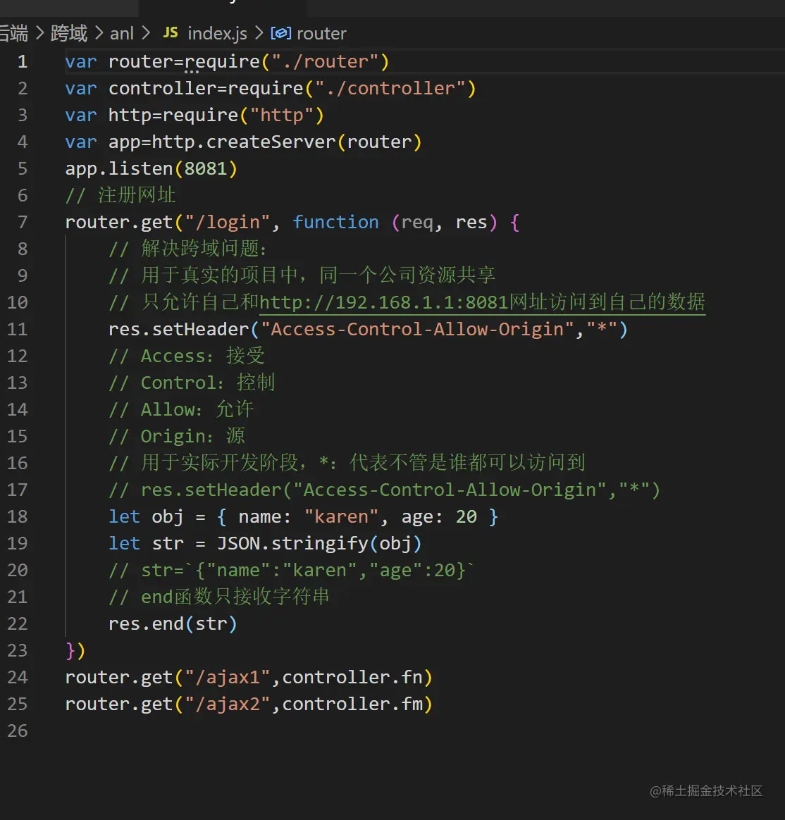Screen dimensions: 785x820
Task: Click the "http" string on line 3
Action: click(282, 115)
